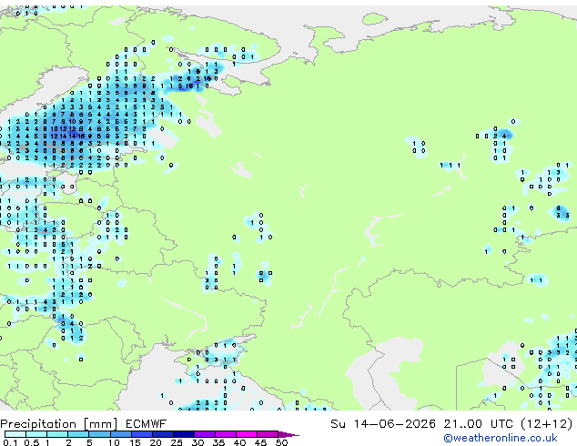This screenshot has height=446, width=577.
Task: Click the '50' legend scale label
Action: coord(281,442)
